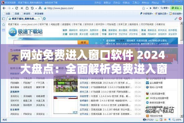Go forward with the forward arrow
Image resolution: width=184 pixels, height=123 pixels.
[x=9, y=8]
